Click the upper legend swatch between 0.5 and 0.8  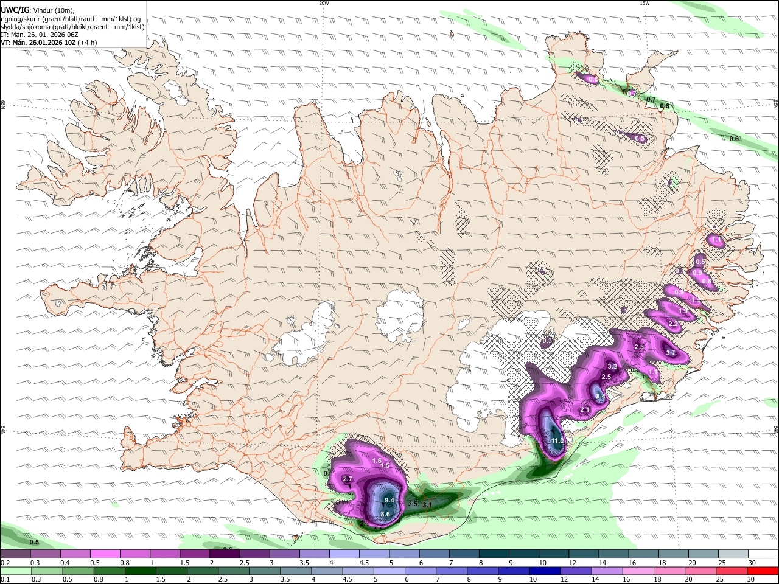tap(105, 554)
